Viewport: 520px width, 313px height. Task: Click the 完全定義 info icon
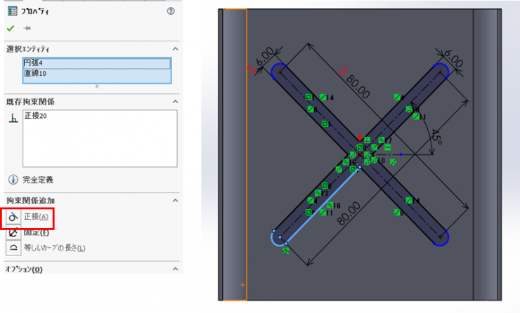coord(13,180)
